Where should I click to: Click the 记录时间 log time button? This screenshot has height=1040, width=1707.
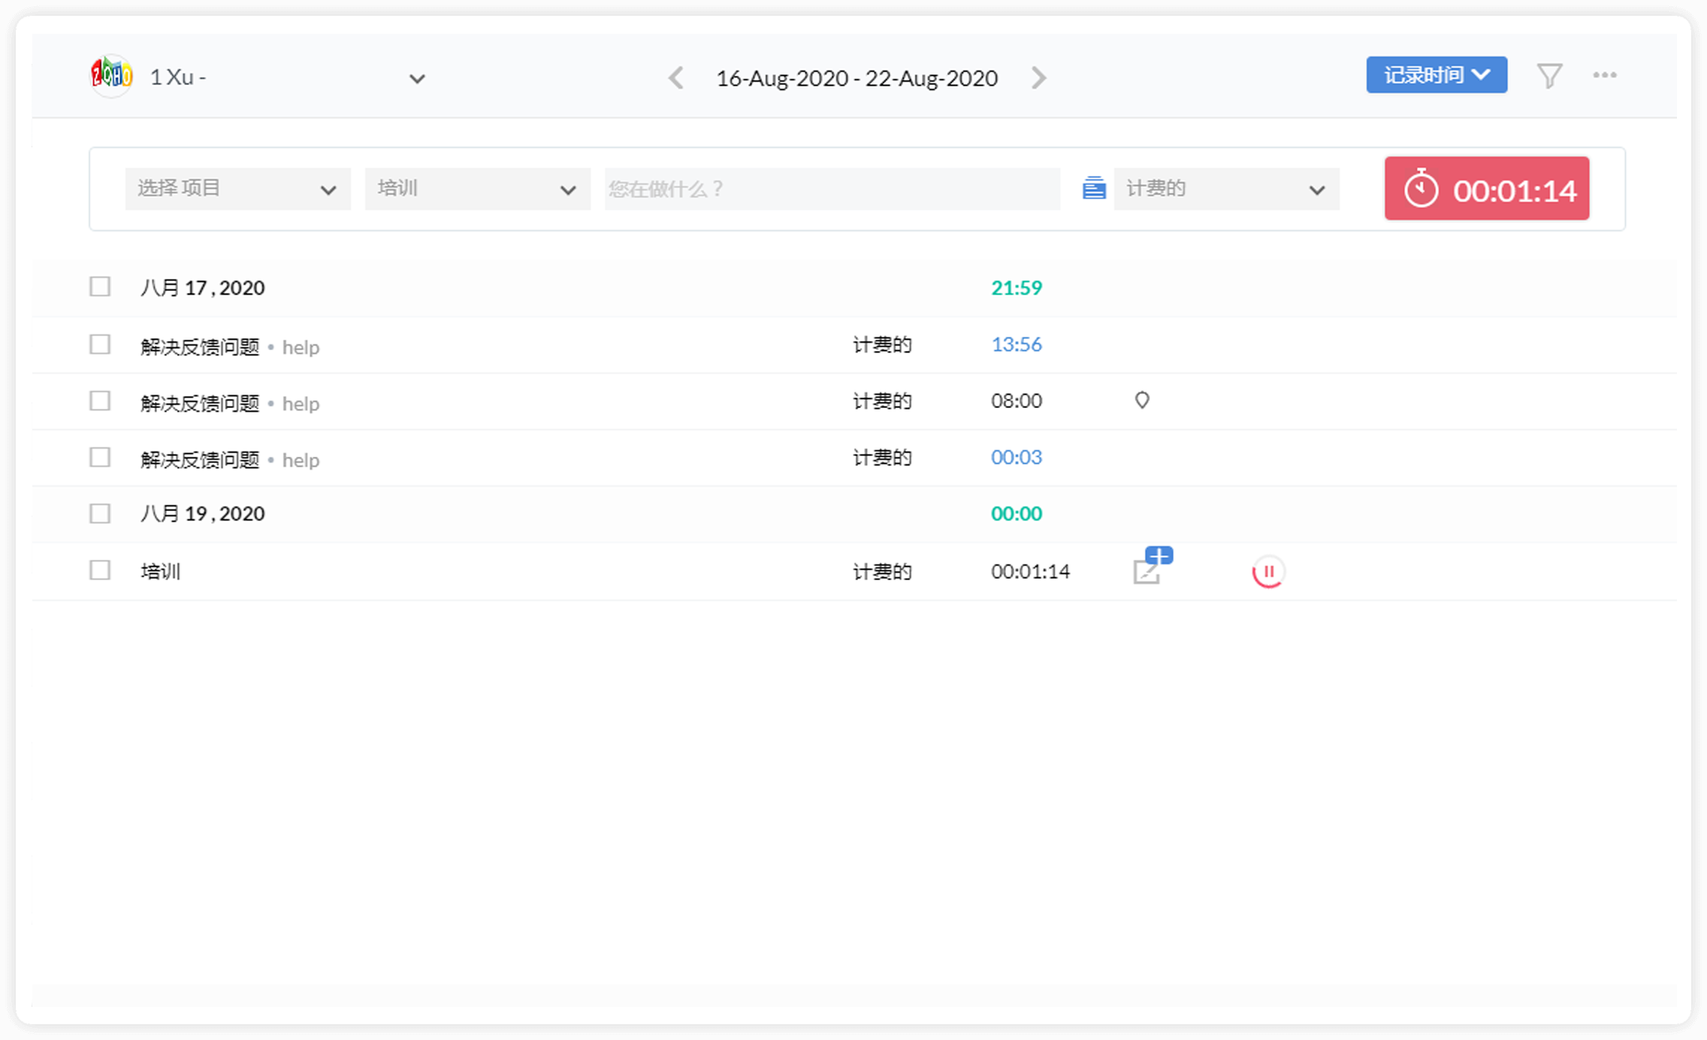[x=1436, y=75]
